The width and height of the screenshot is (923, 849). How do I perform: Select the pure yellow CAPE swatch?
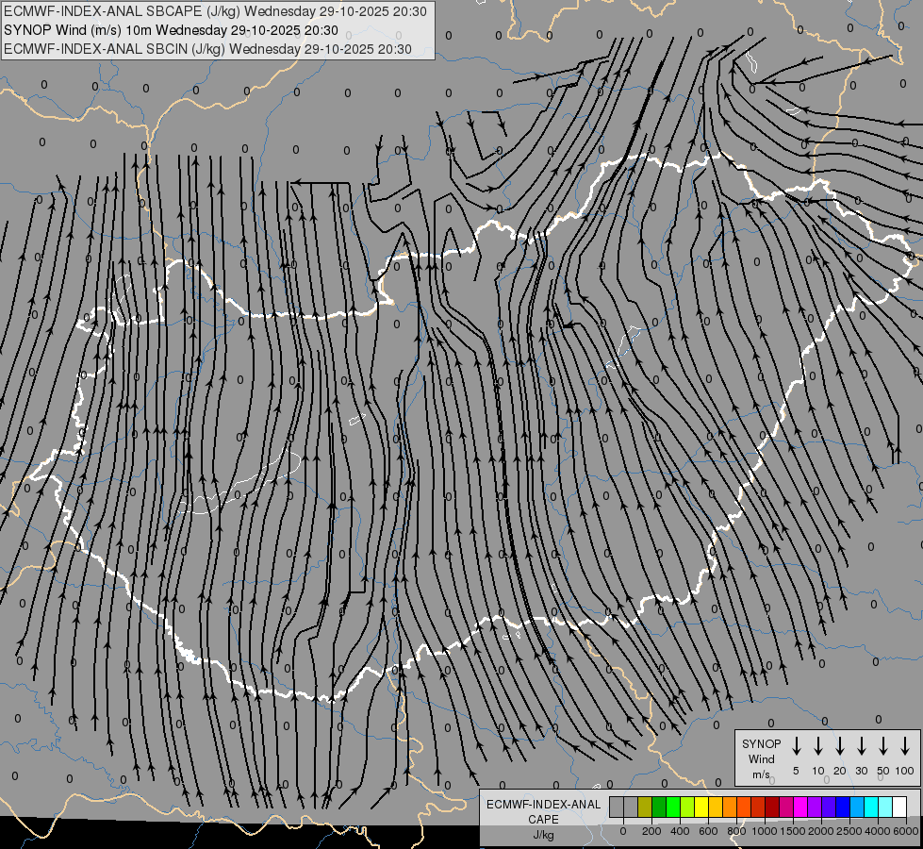[701, 807]
